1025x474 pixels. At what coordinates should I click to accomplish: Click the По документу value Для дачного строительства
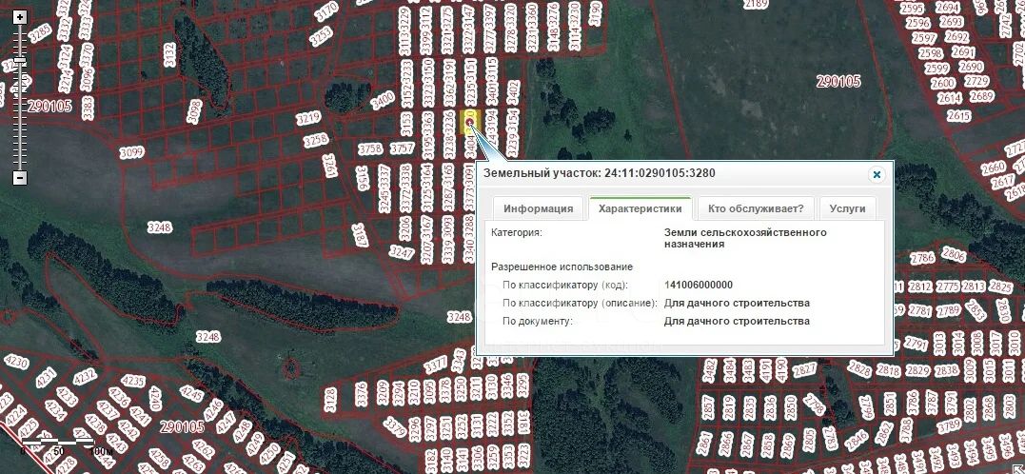click(x=737, y=321)
